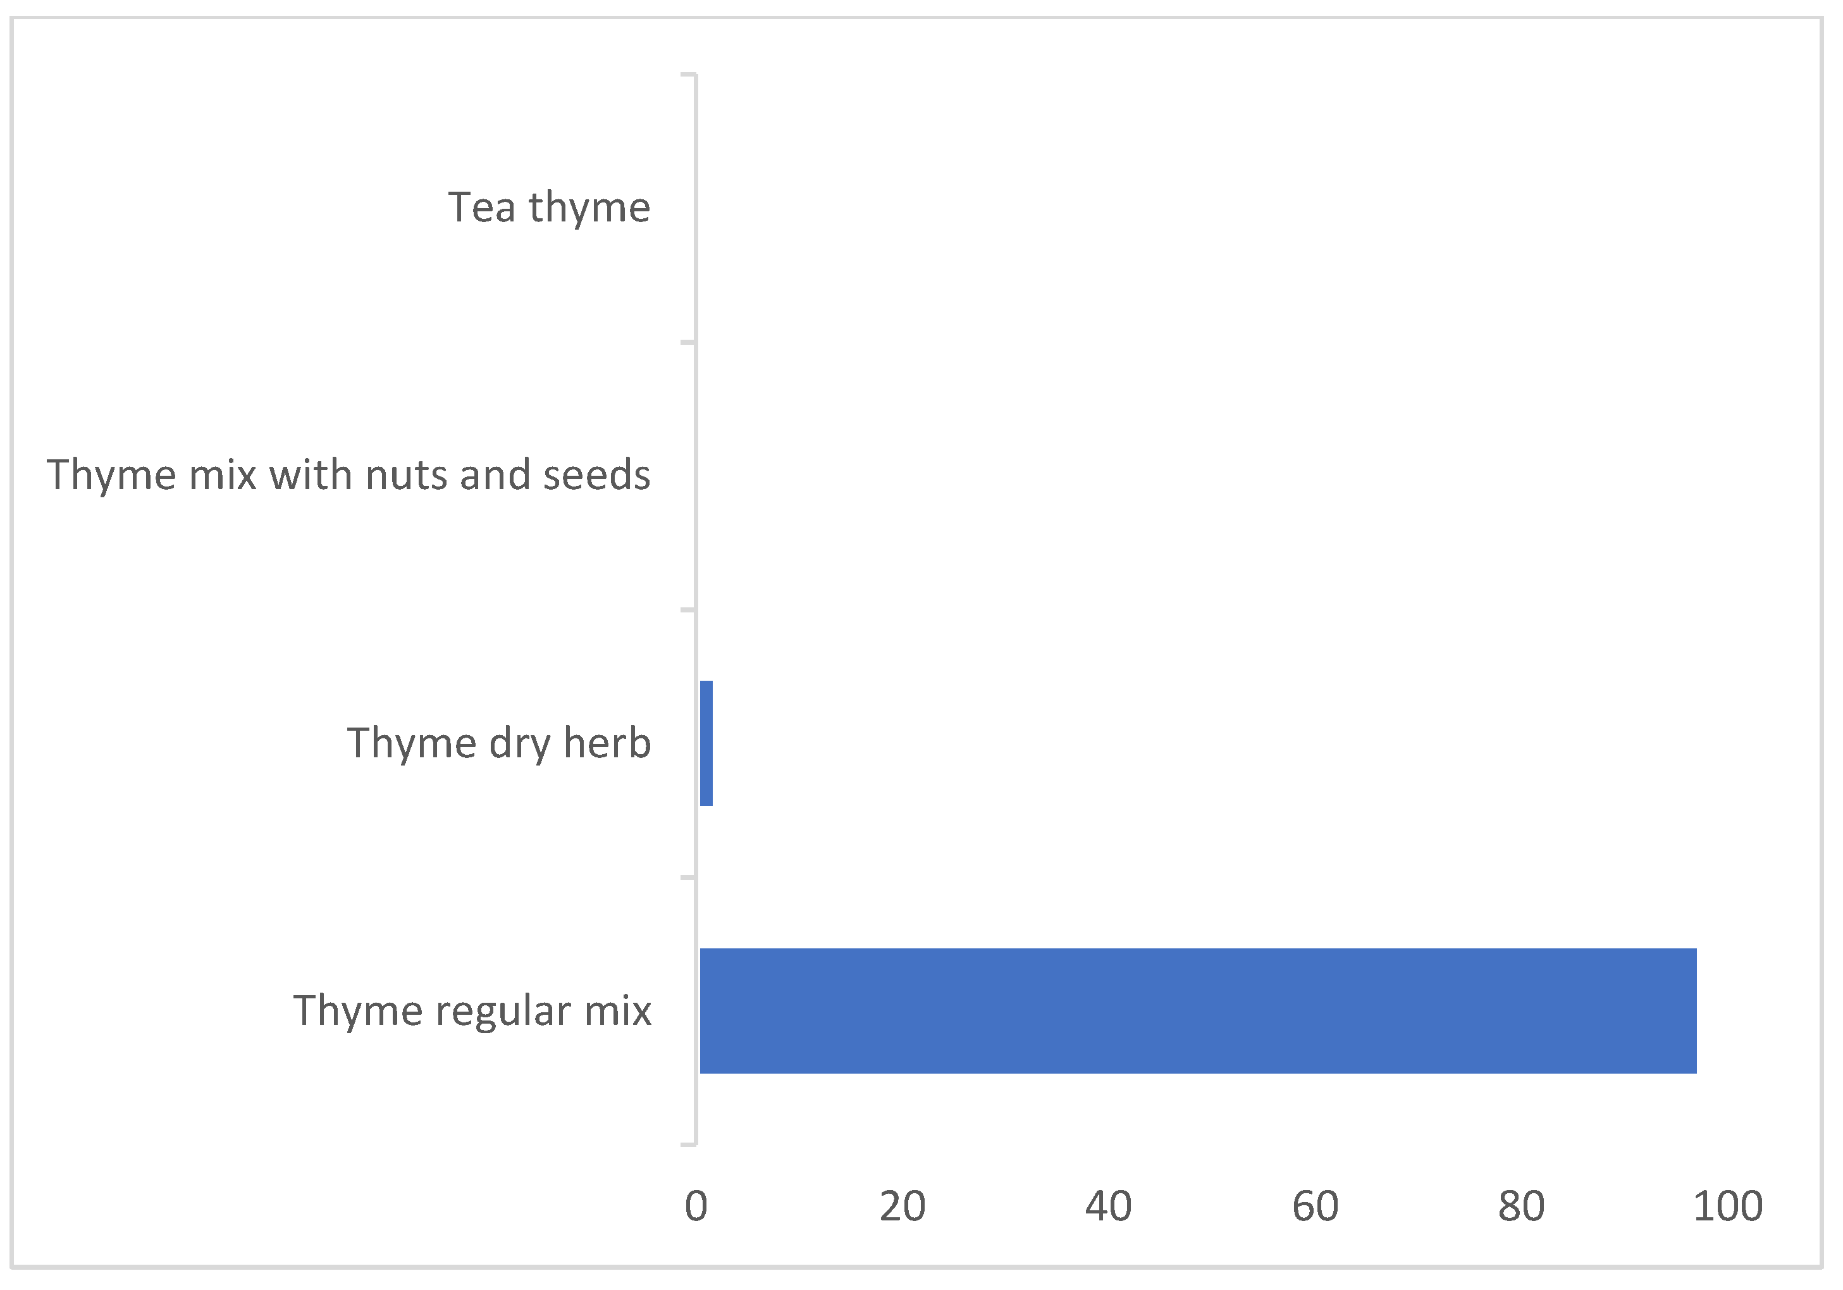This screenshot has width=1843, height=1290.
Task: Click the Thyme regular mix bar
Action: (x=1198, y=1010)
